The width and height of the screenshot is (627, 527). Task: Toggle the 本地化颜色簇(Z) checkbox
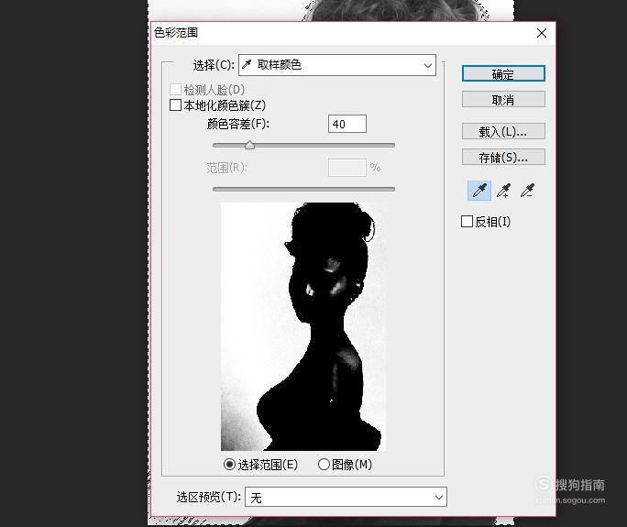175,105
